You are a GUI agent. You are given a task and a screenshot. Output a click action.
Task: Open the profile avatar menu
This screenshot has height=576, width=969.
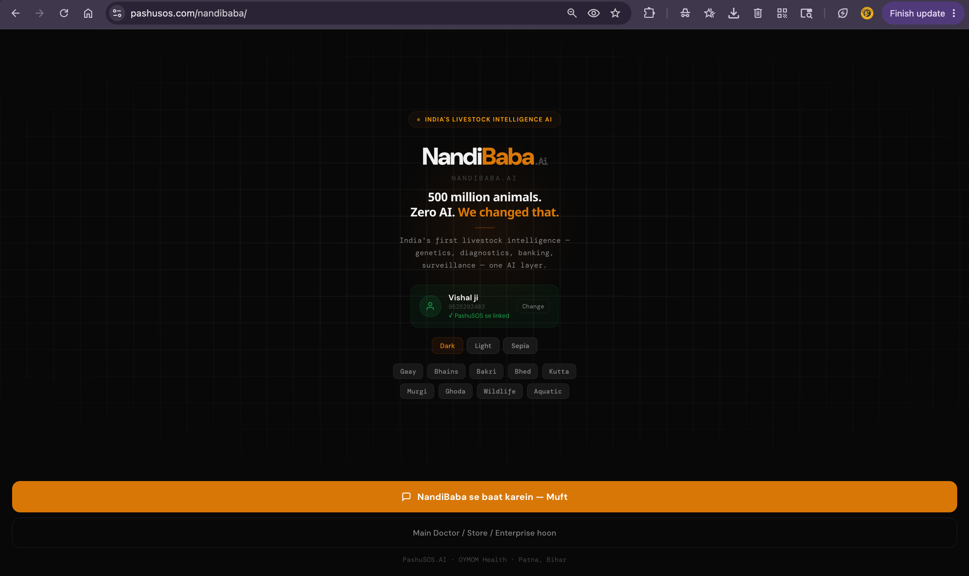click(867, 13)
